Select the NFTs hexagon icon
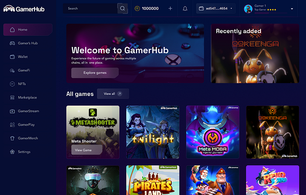Viewport: 306px width, 195px height. (x=12, y=84)
